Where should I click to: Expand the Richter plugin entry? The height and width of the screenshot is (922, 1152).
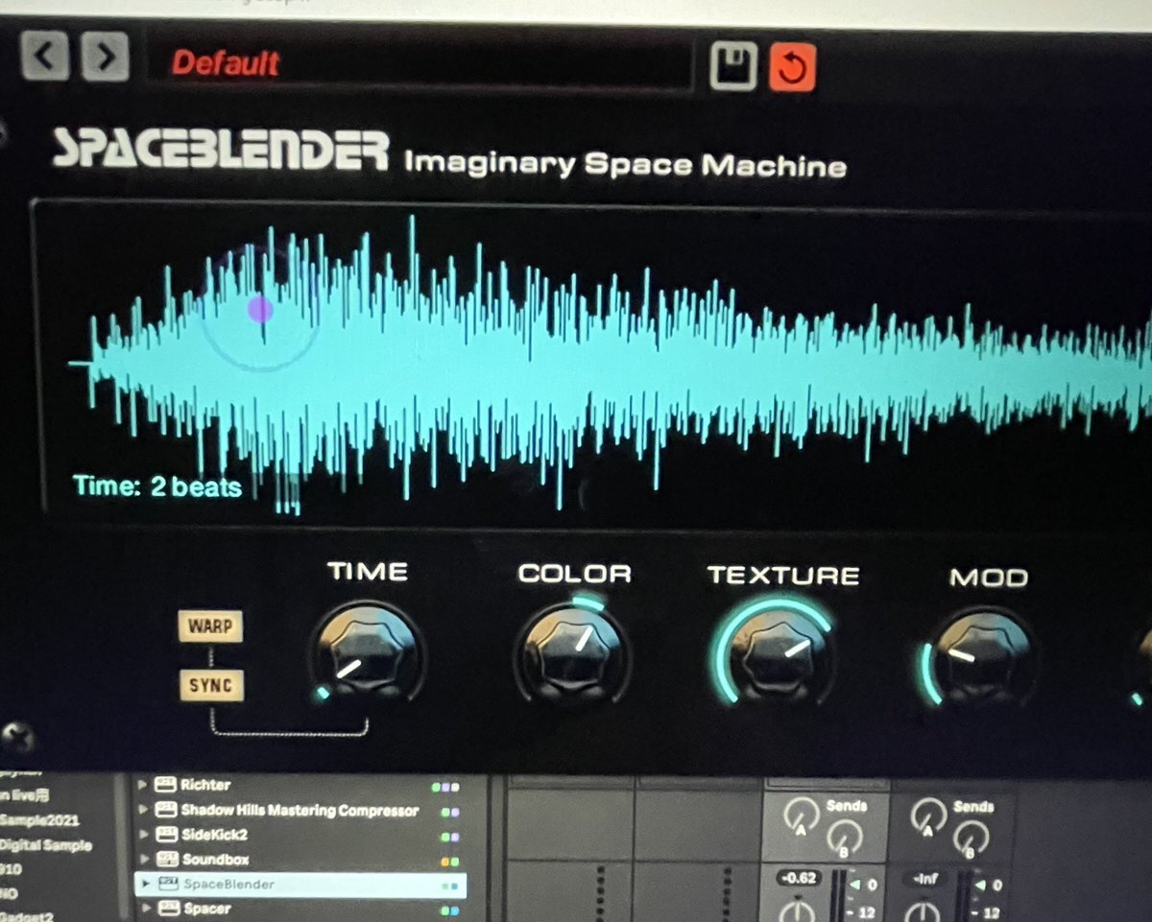pyautogui.click(x=143, y=785)
